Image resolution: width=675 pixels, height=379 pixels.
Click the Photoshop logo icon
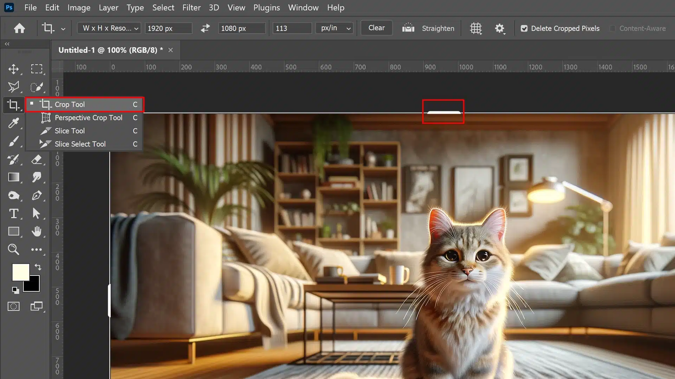9,7
